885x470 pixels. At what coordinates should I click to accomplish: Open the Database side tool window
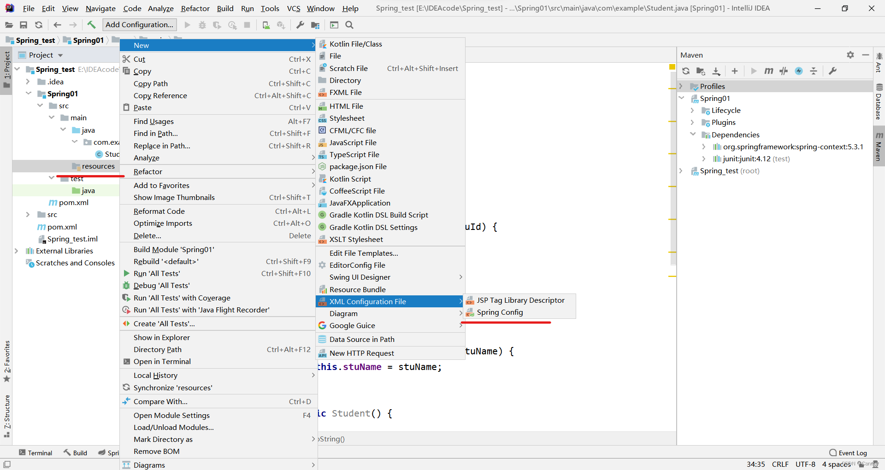click(879, 102)
